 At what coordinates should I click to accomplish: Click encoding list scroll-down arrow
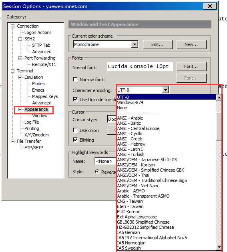point(219,247)
